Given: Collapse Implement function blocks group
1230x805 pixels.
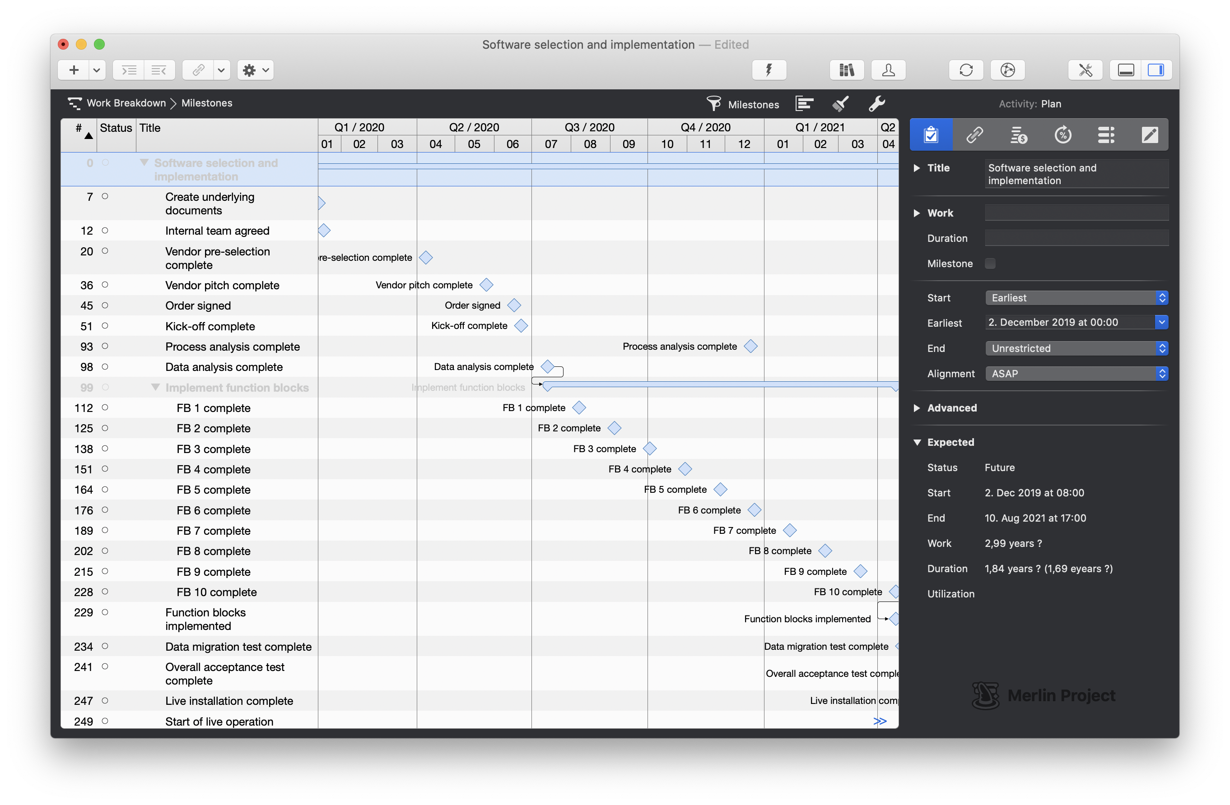Looking at the screenshot, I should tap(155, 387).
